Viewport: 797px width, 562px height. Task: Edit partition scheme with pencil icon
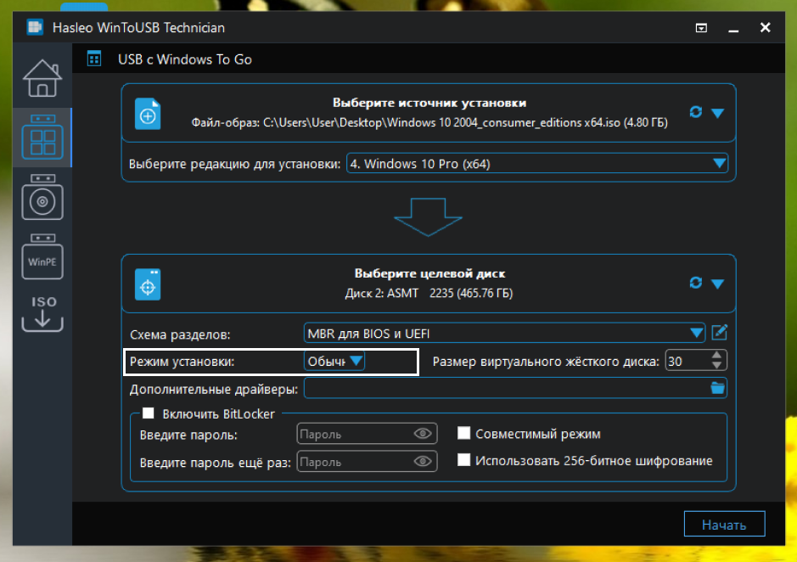(x=719, y=333)
